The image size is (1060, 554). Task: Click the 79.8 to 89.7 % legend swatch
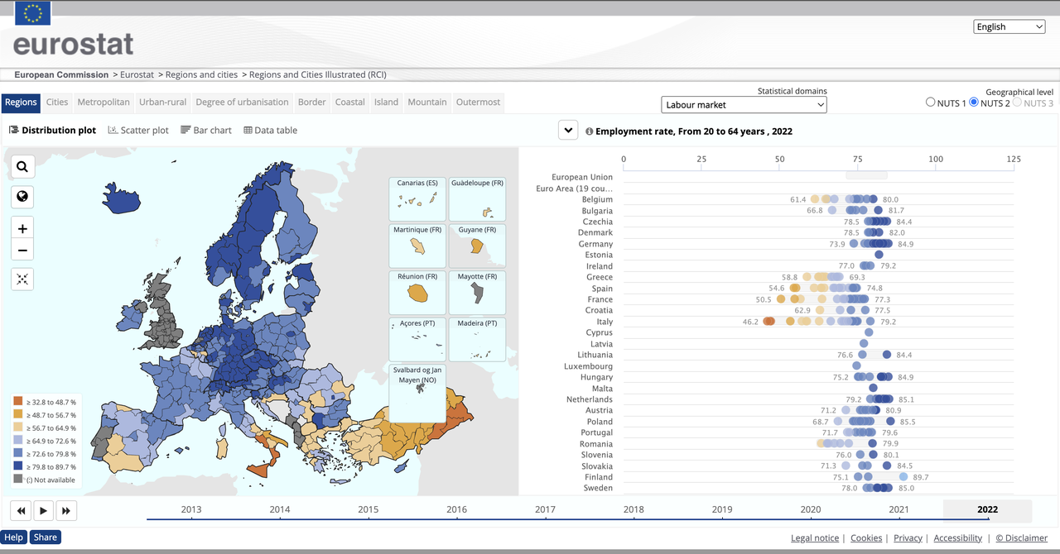[18, 467]
